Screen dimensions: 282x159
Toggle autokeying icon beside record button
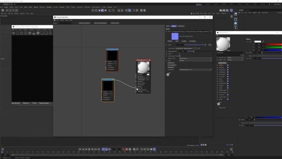[x=130, y=149]
